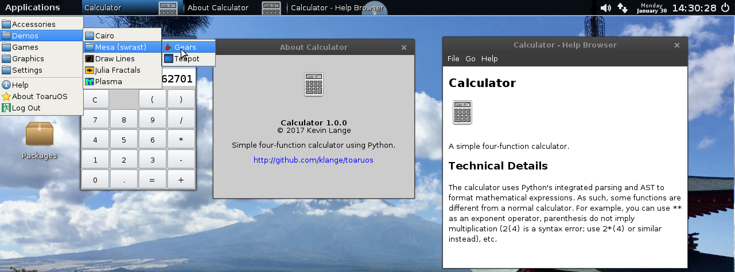Launch the Gears demo
This screenshot has height=272, width=735.
[189, 47]
